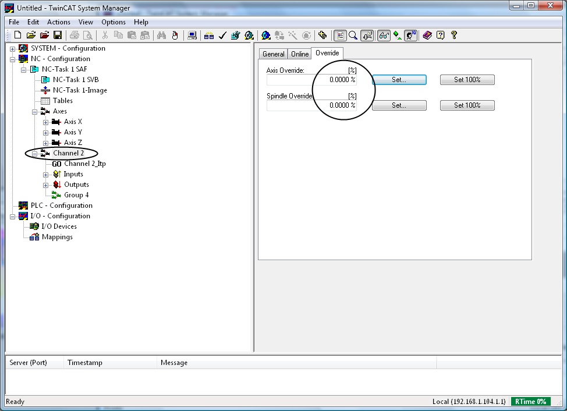The width and height of the screenshot is (567, 411).
Task: Open the Options menu
Action: (x=113, y=22)
